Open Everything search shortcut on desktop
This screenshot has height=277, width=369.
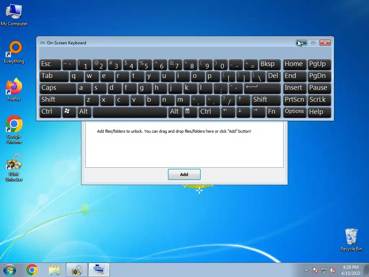pyautogui.click(x=14, y=52)
